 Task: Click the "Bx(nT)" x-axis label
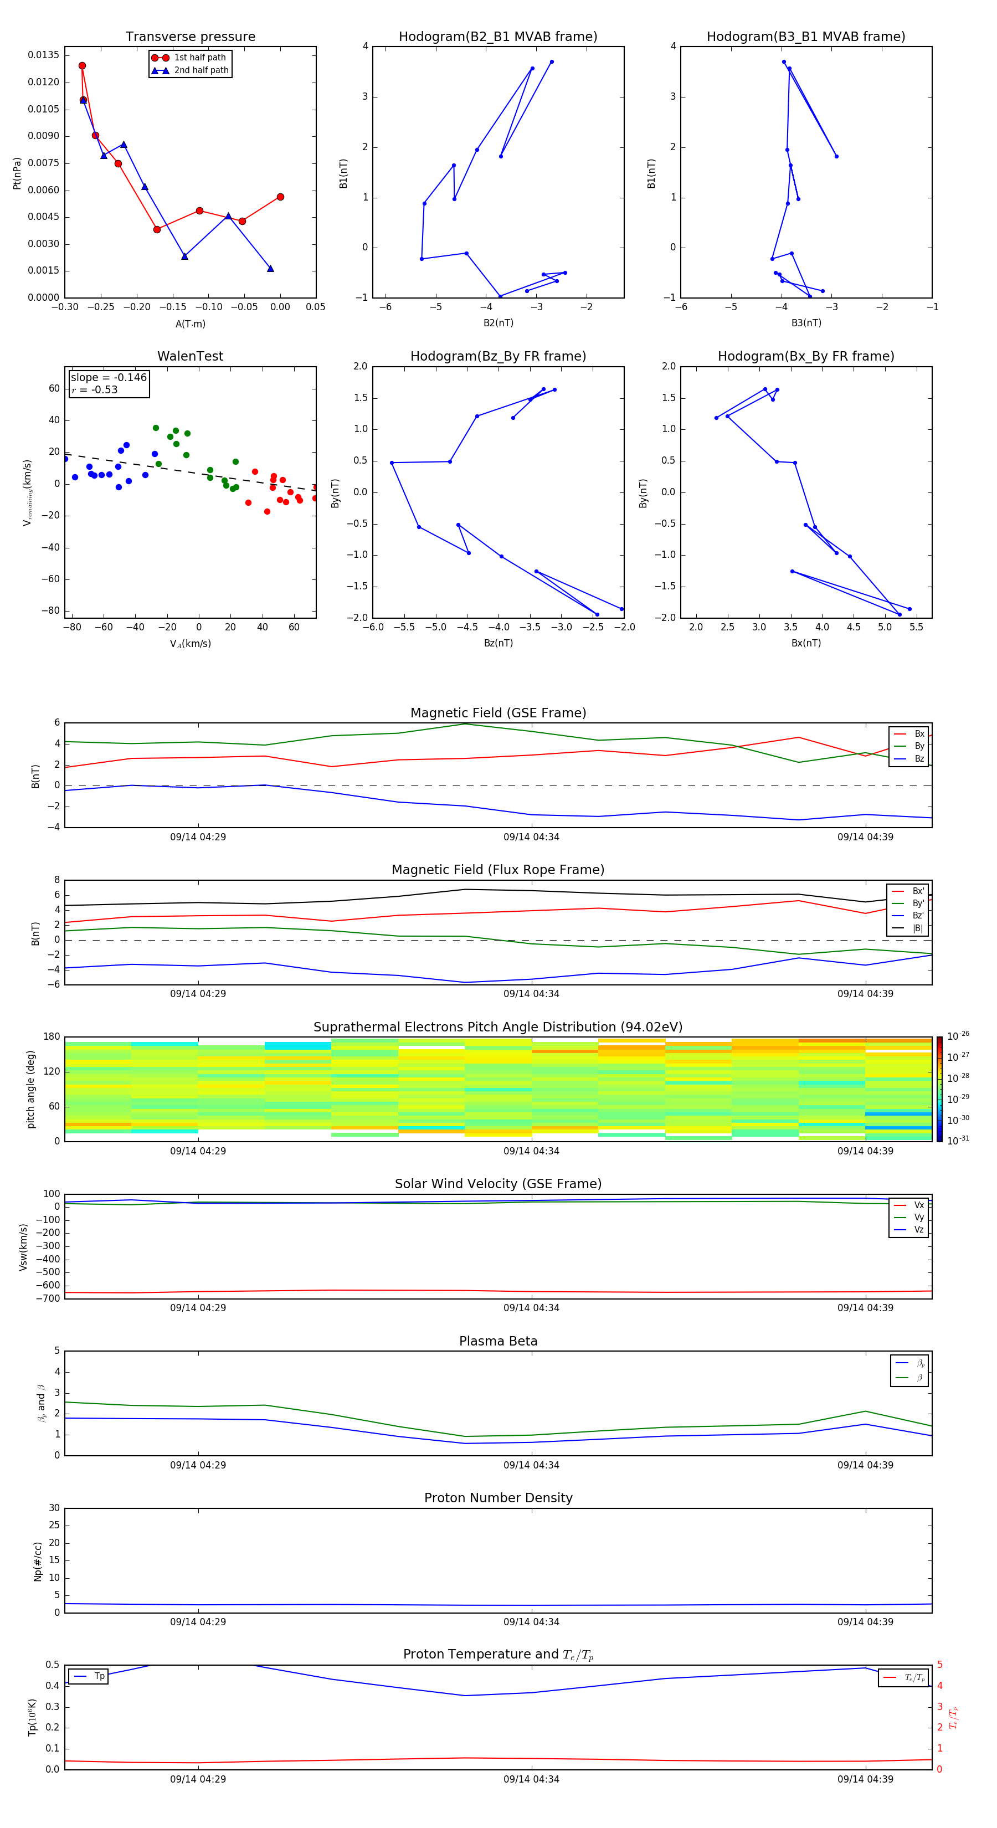click(x=806, y=643)
